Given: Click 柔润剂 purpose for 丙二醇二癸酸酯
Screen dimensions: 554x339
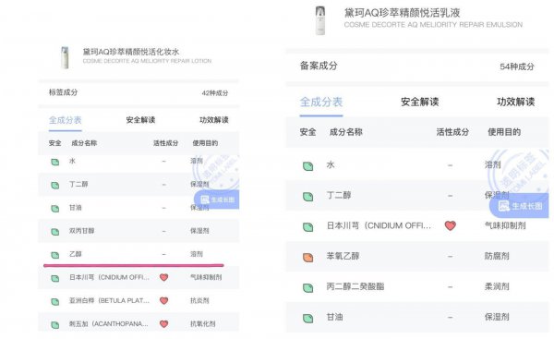Looking at the screenshot, I should coord(497,286).
